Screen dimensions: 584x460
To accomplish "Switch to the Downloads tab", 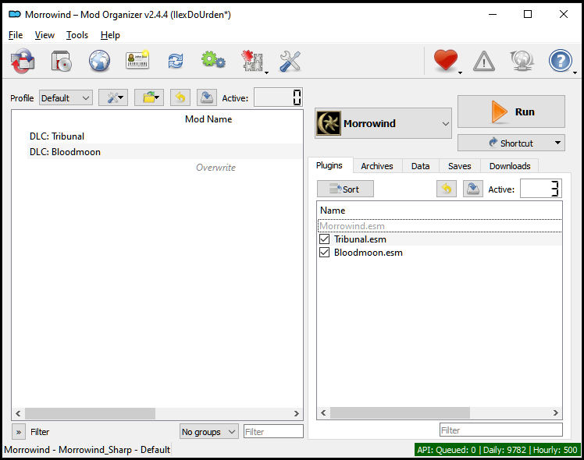I will pyautogui.click(x=509, y=166).
